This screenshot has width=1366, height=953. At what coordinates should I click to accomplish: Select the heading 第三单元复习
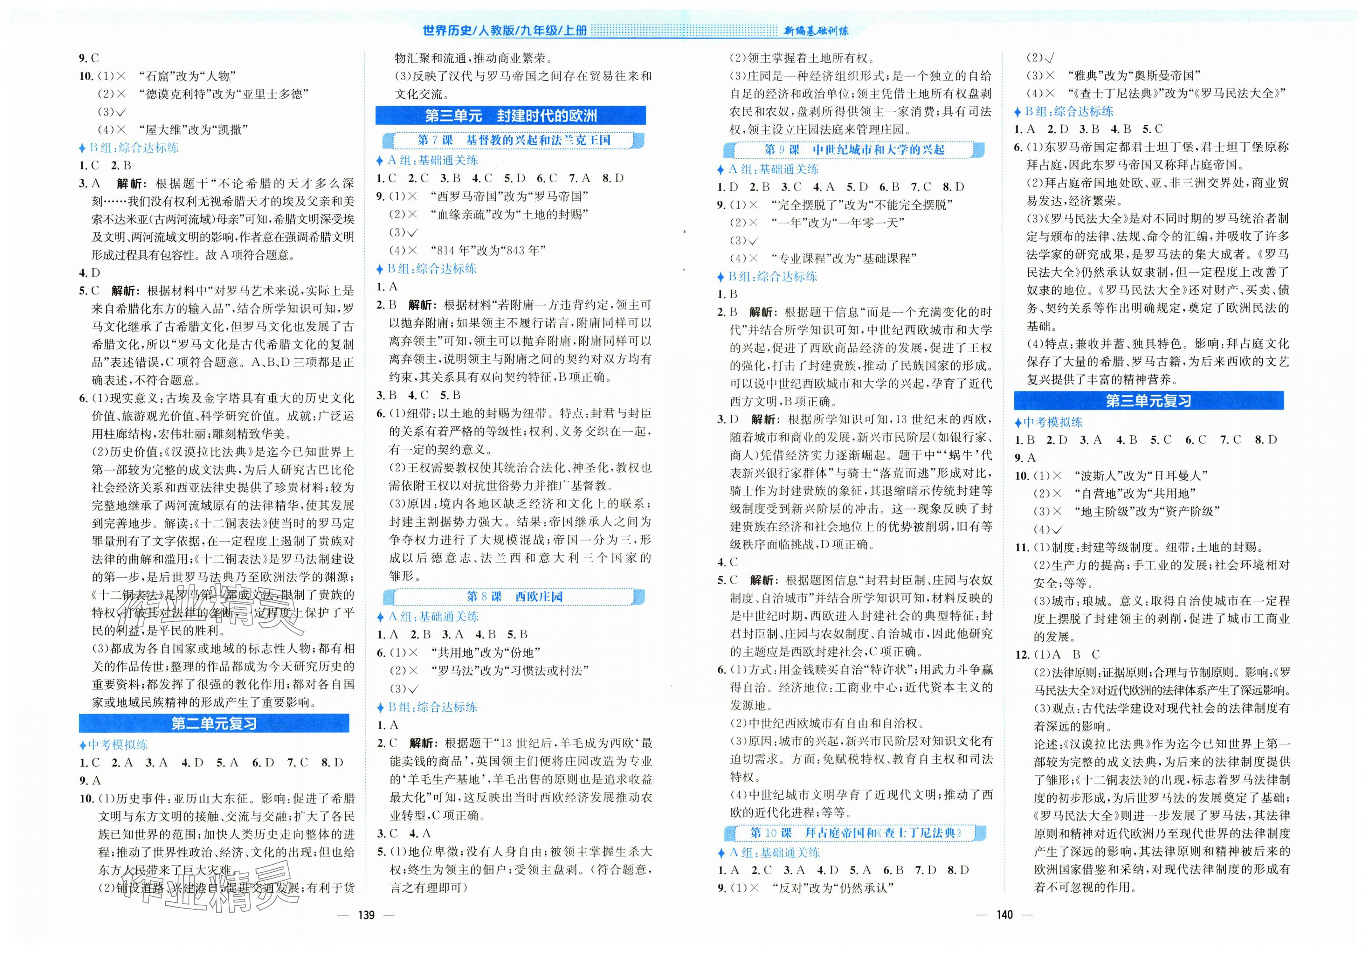pos(1148,401)
